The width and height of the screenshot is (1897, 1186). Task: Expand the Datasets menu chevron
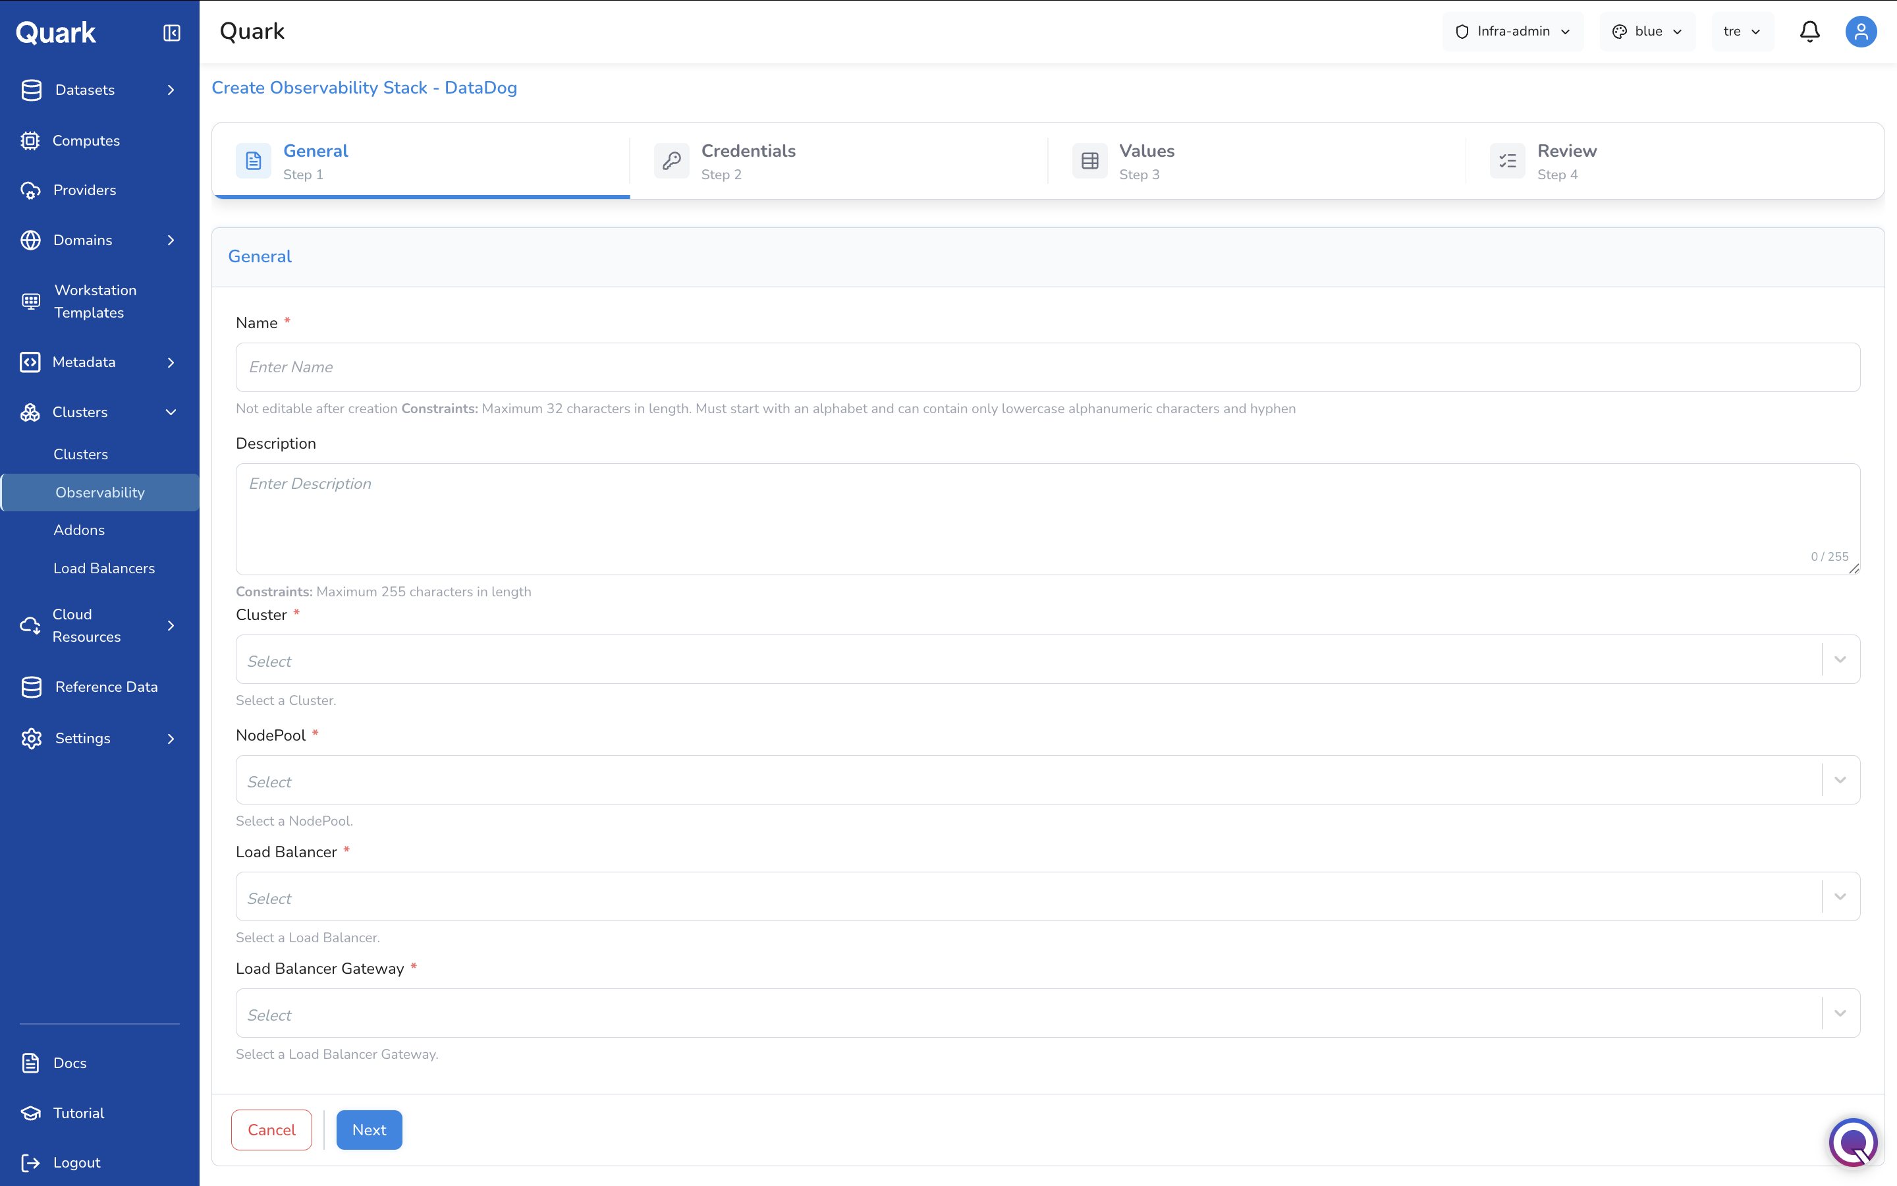pos(171,90)
